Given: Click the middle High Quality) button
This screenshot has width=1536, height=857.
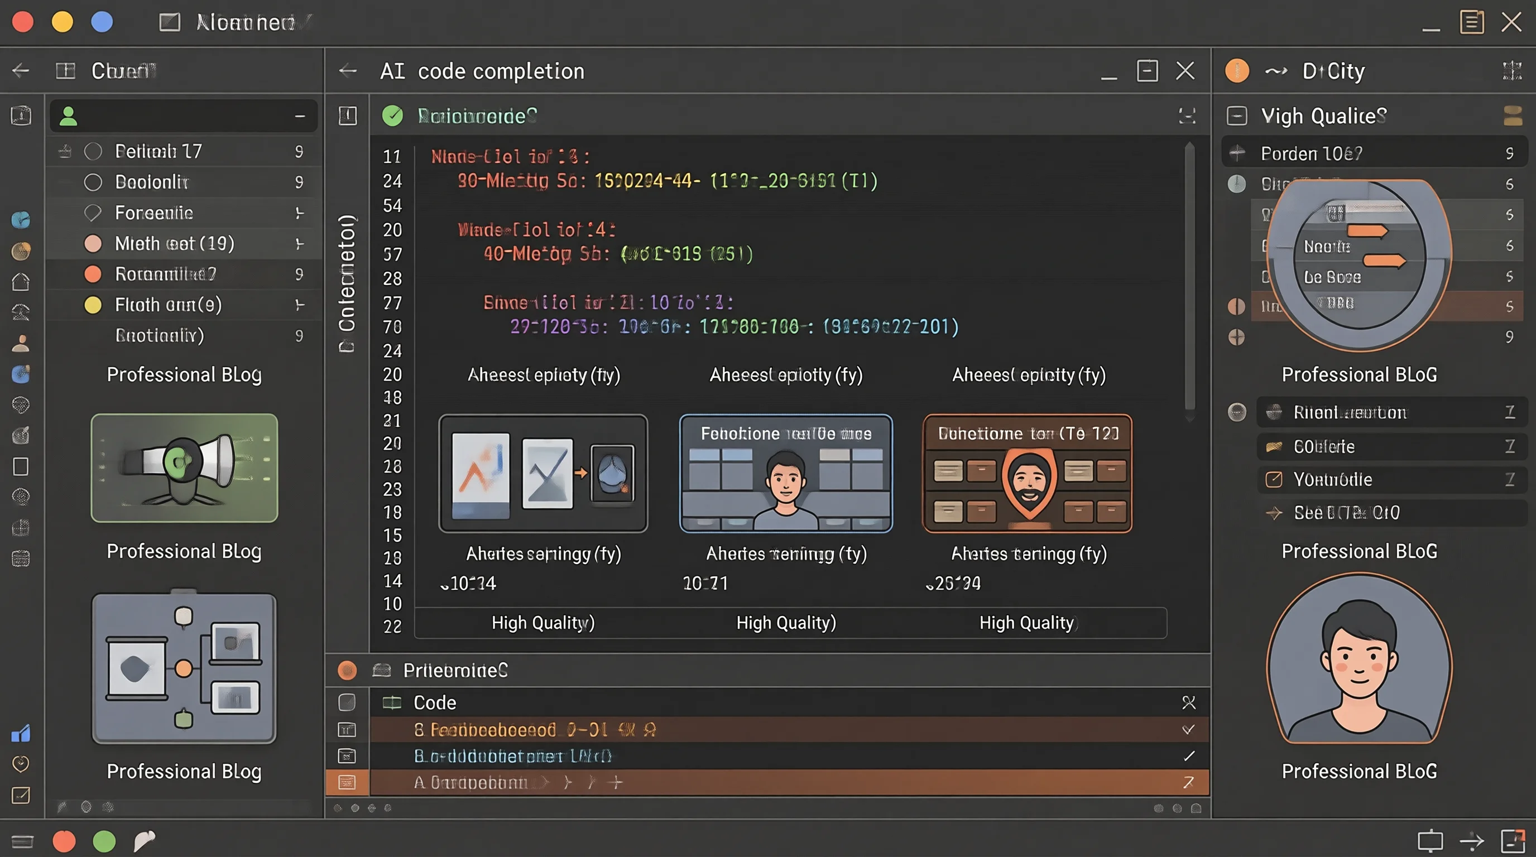Looking at the screenshot, I should (786, 623).
